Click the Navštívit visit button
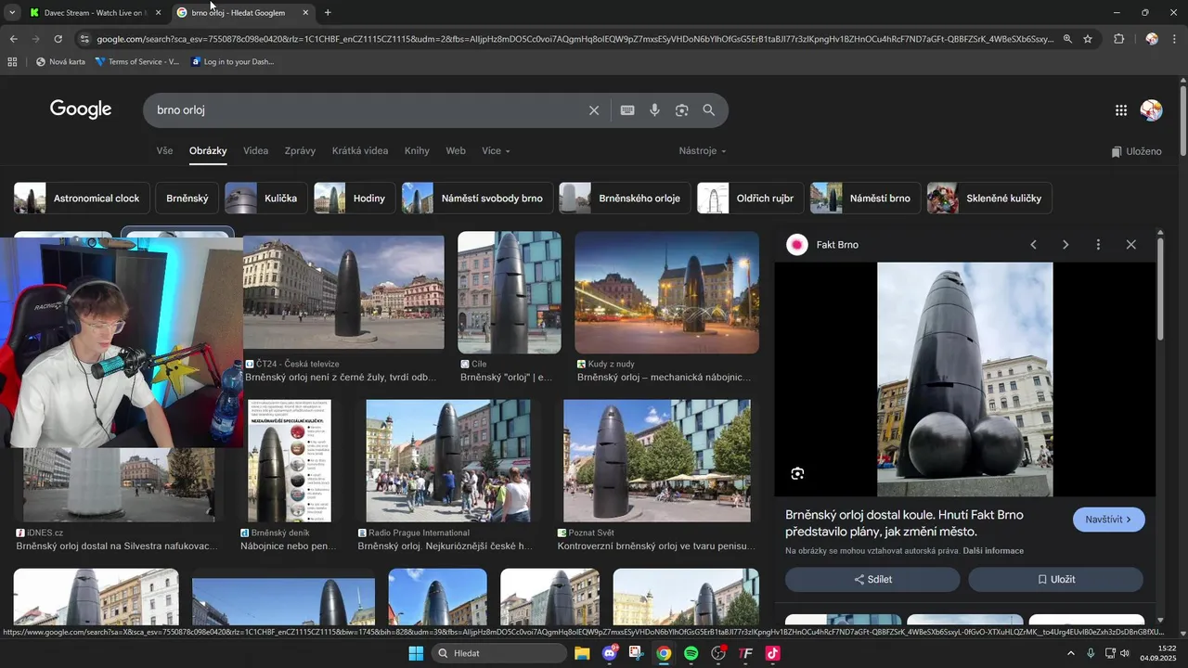 click(1108, 520)
